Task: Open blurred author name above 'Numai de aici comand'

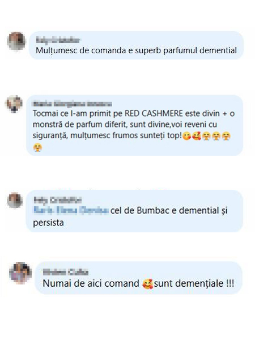Action: coord(66,272)
